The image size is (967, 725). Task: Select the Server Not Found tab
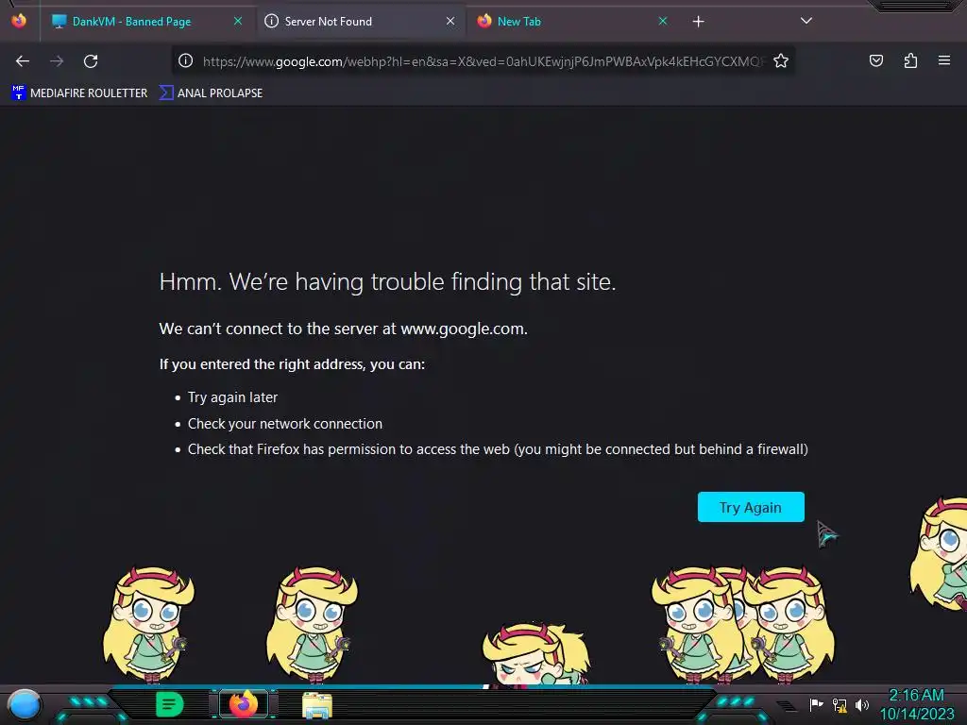click(361, 22)
